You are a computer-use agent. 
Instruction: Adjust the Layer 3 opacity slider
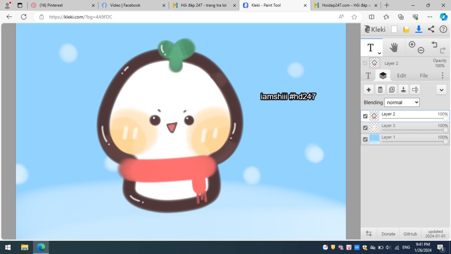click(x=414, y=130)
